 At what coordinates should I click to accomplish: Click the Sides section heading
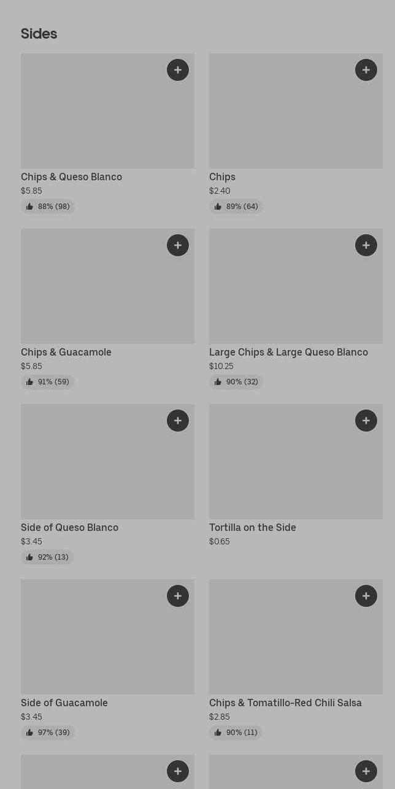(39, 34)
